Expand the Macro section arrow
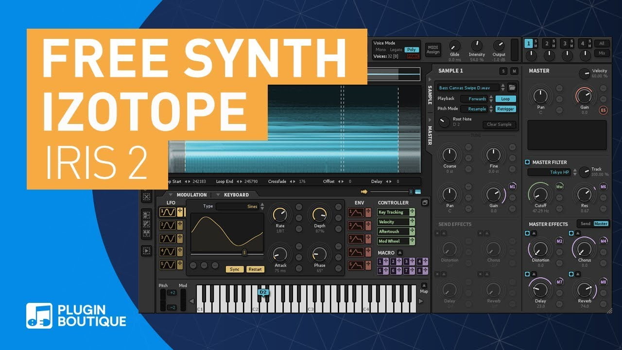Screen dimensions: 622x350 tap(400, 253)
